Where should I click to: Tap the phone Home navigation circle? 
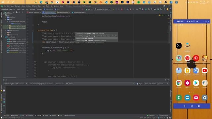pyautogui.click(x=191, y=106)
